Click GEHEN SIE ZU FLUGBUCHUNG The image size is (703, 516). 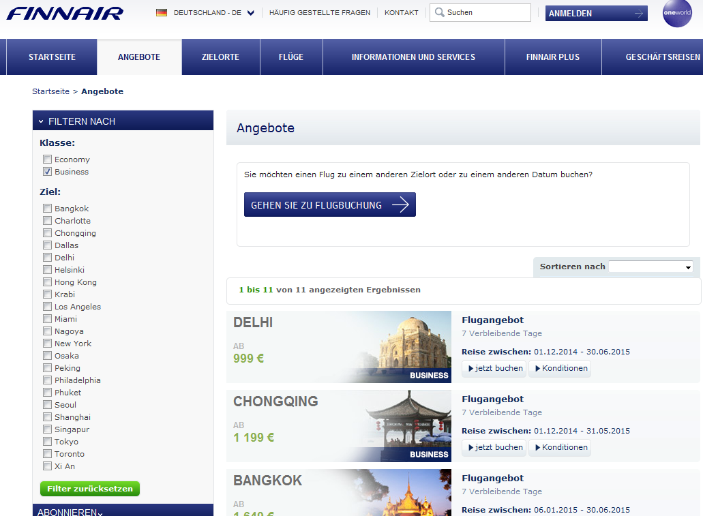pyautogui.click(x=329, y=204)
